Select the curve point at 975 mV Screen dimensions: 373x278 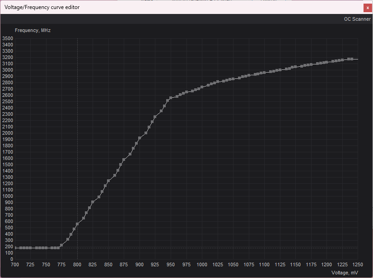pos(186,92)
